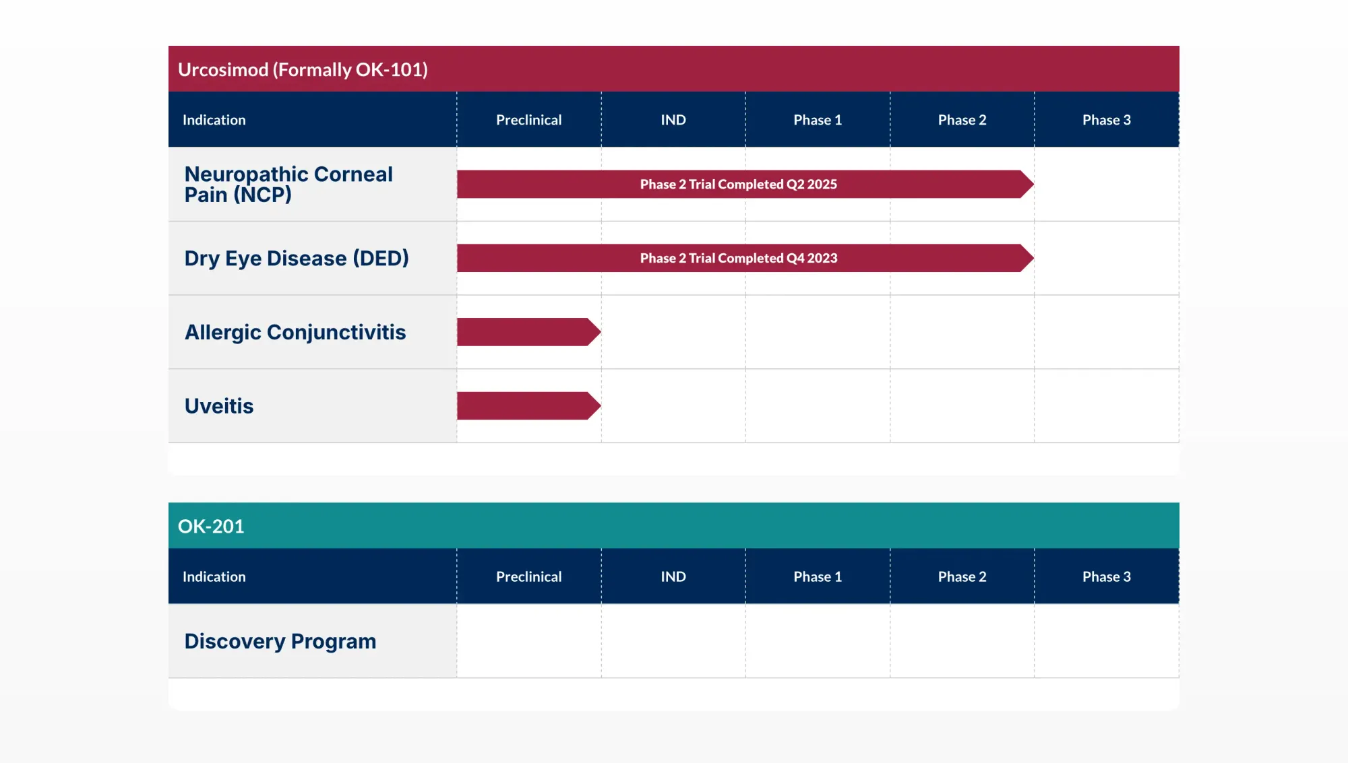
Task: Select the Preclinical header in the OK-201 table
Action: coord(528,576)
